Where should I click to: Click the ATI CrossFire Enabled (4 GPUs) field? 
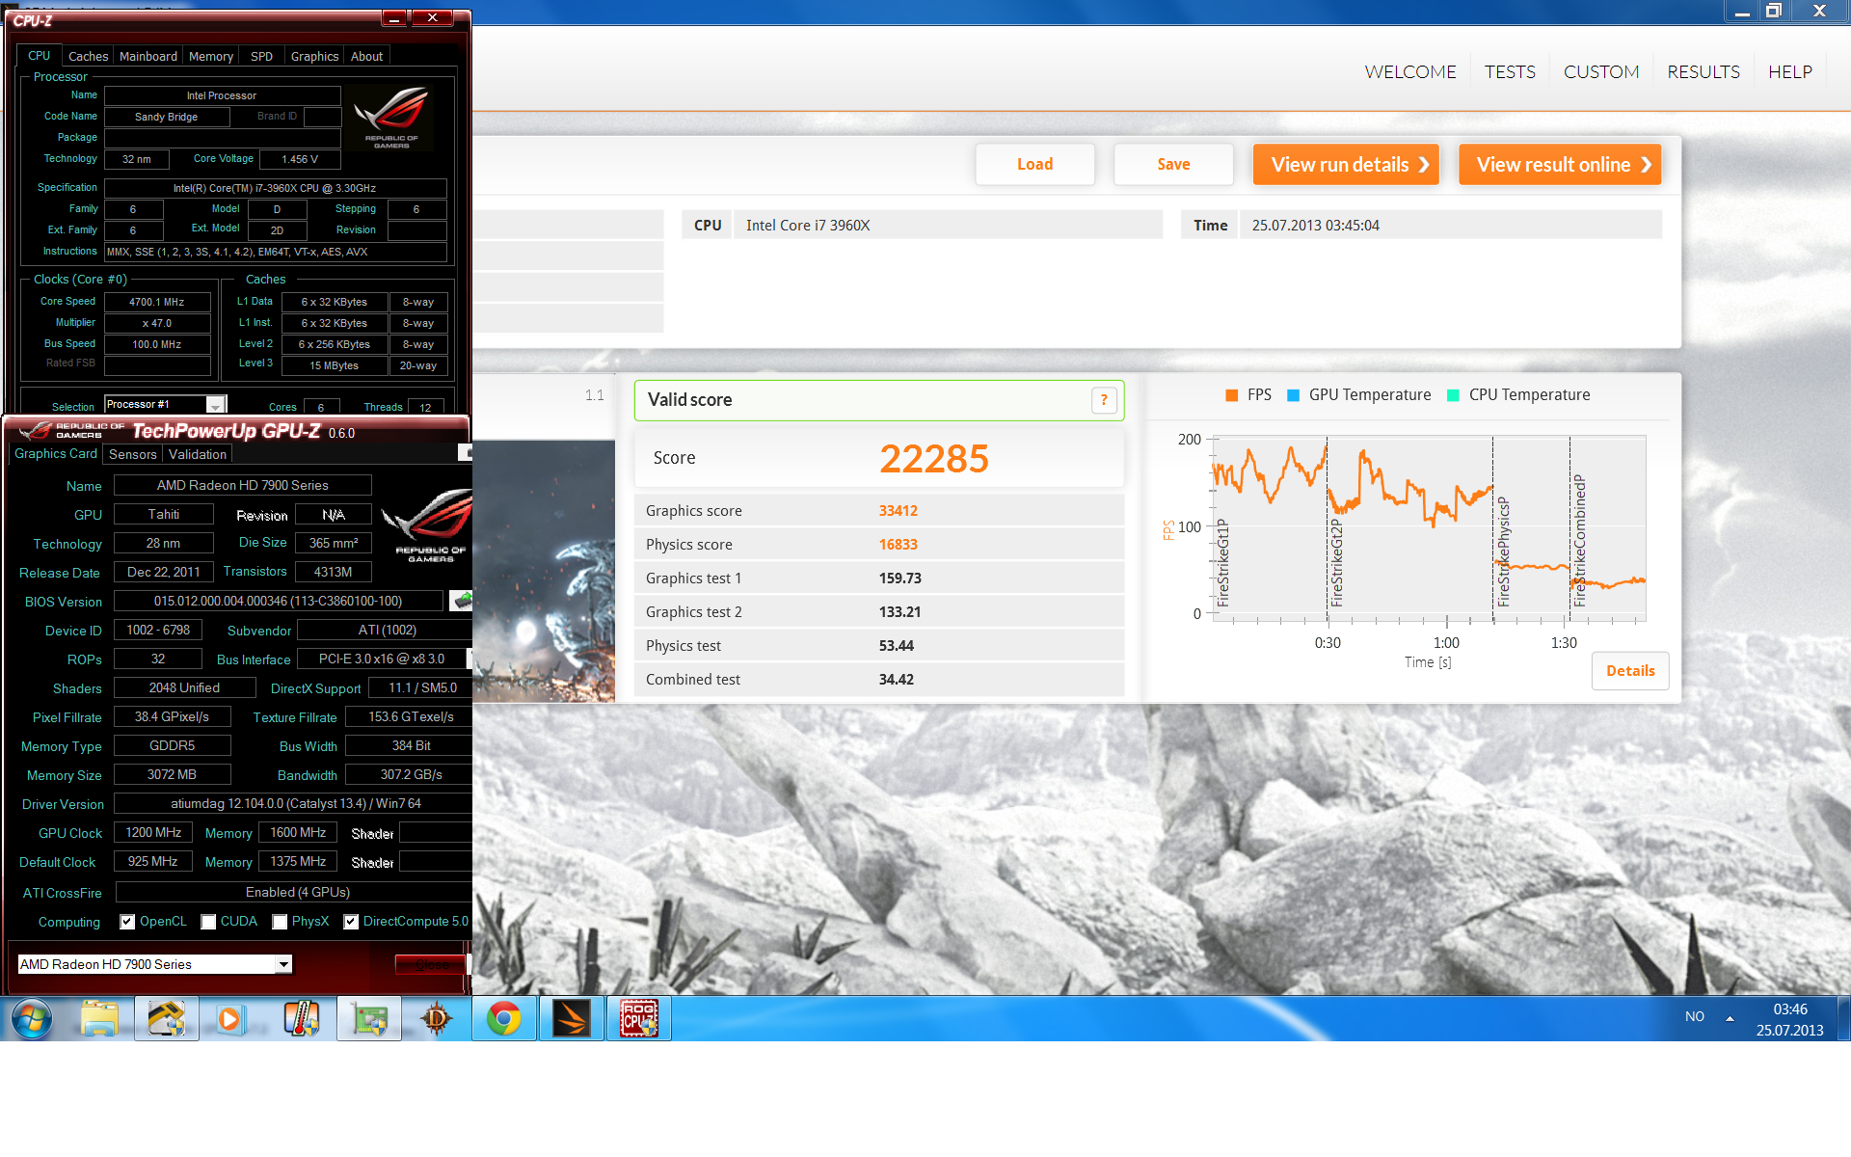click(x=294, y=892)
